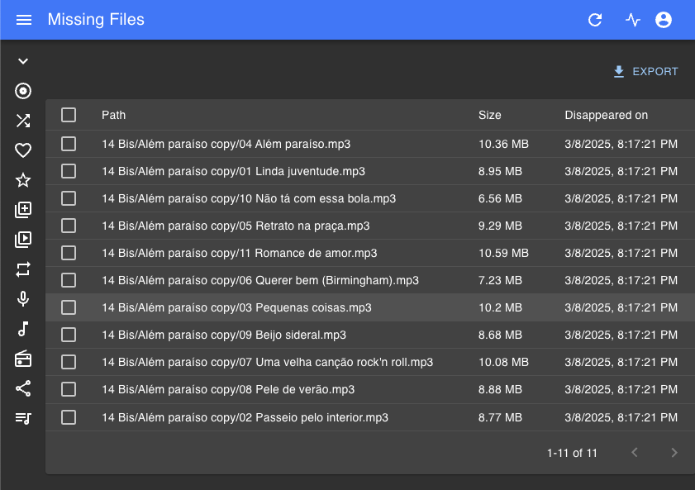Screen dimensions: 695x490
Task: Open Favorites heart icon in sidebar
Action: [x=23, y=150]
